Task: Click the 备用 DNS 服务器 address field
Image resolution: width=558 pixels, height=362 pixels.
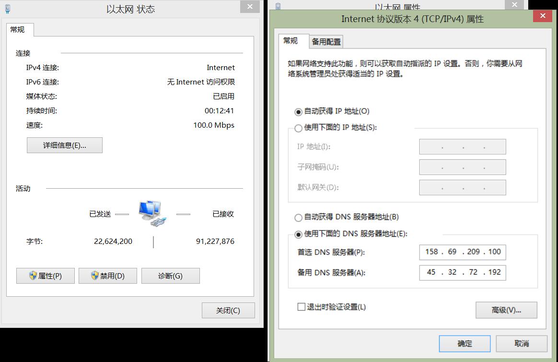Action: pyautogui.click(x=463, y=272)
